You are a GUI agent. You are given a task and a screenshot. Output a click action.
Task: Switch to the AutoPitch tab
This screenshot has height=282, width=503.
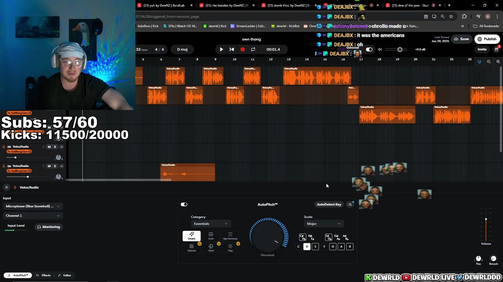click(x=18, y=275)
